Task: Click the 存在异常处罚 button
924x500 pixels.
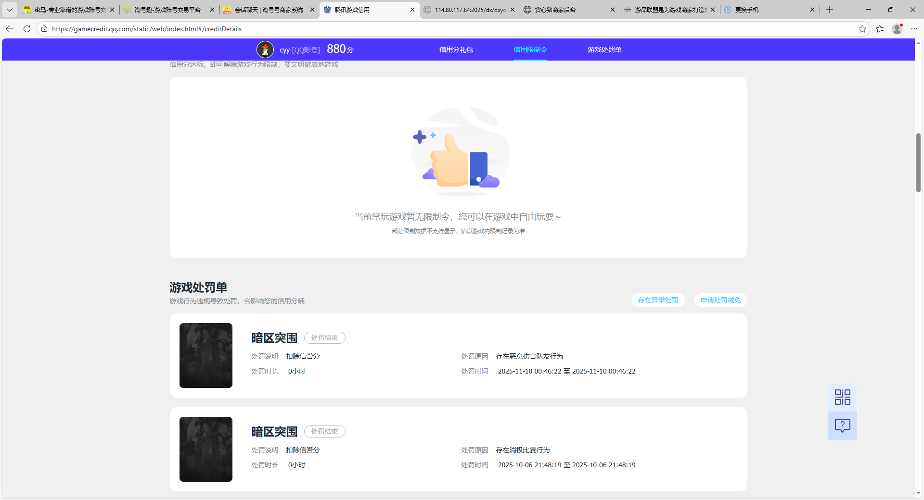Action: point(658,300)
